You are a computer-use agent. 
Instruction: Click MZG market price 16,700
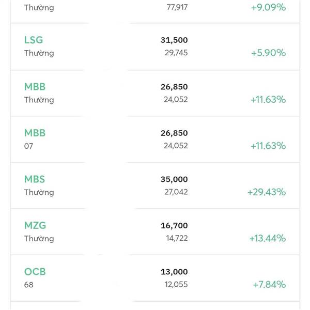coord(174,226)
